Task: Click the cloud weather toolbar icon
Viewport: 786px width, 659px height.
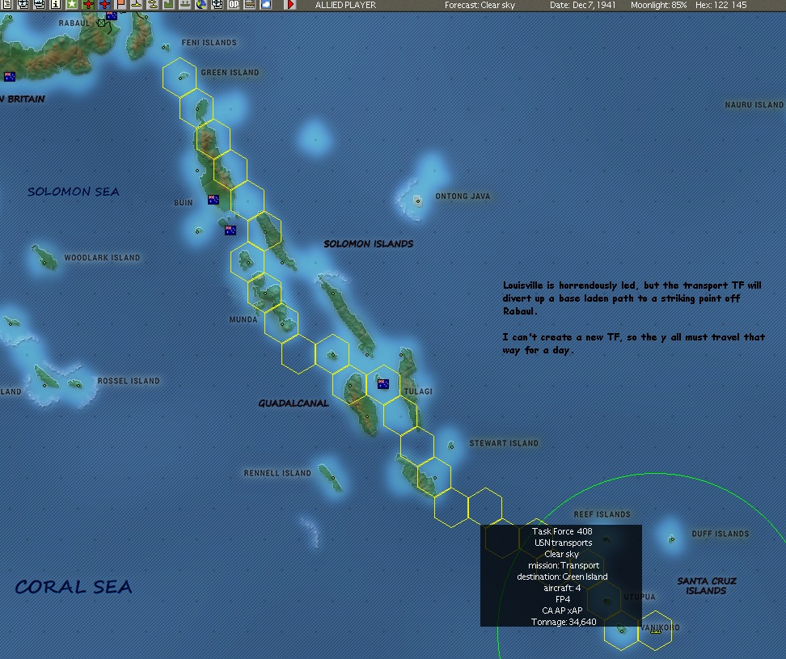Action: (266, 5)
